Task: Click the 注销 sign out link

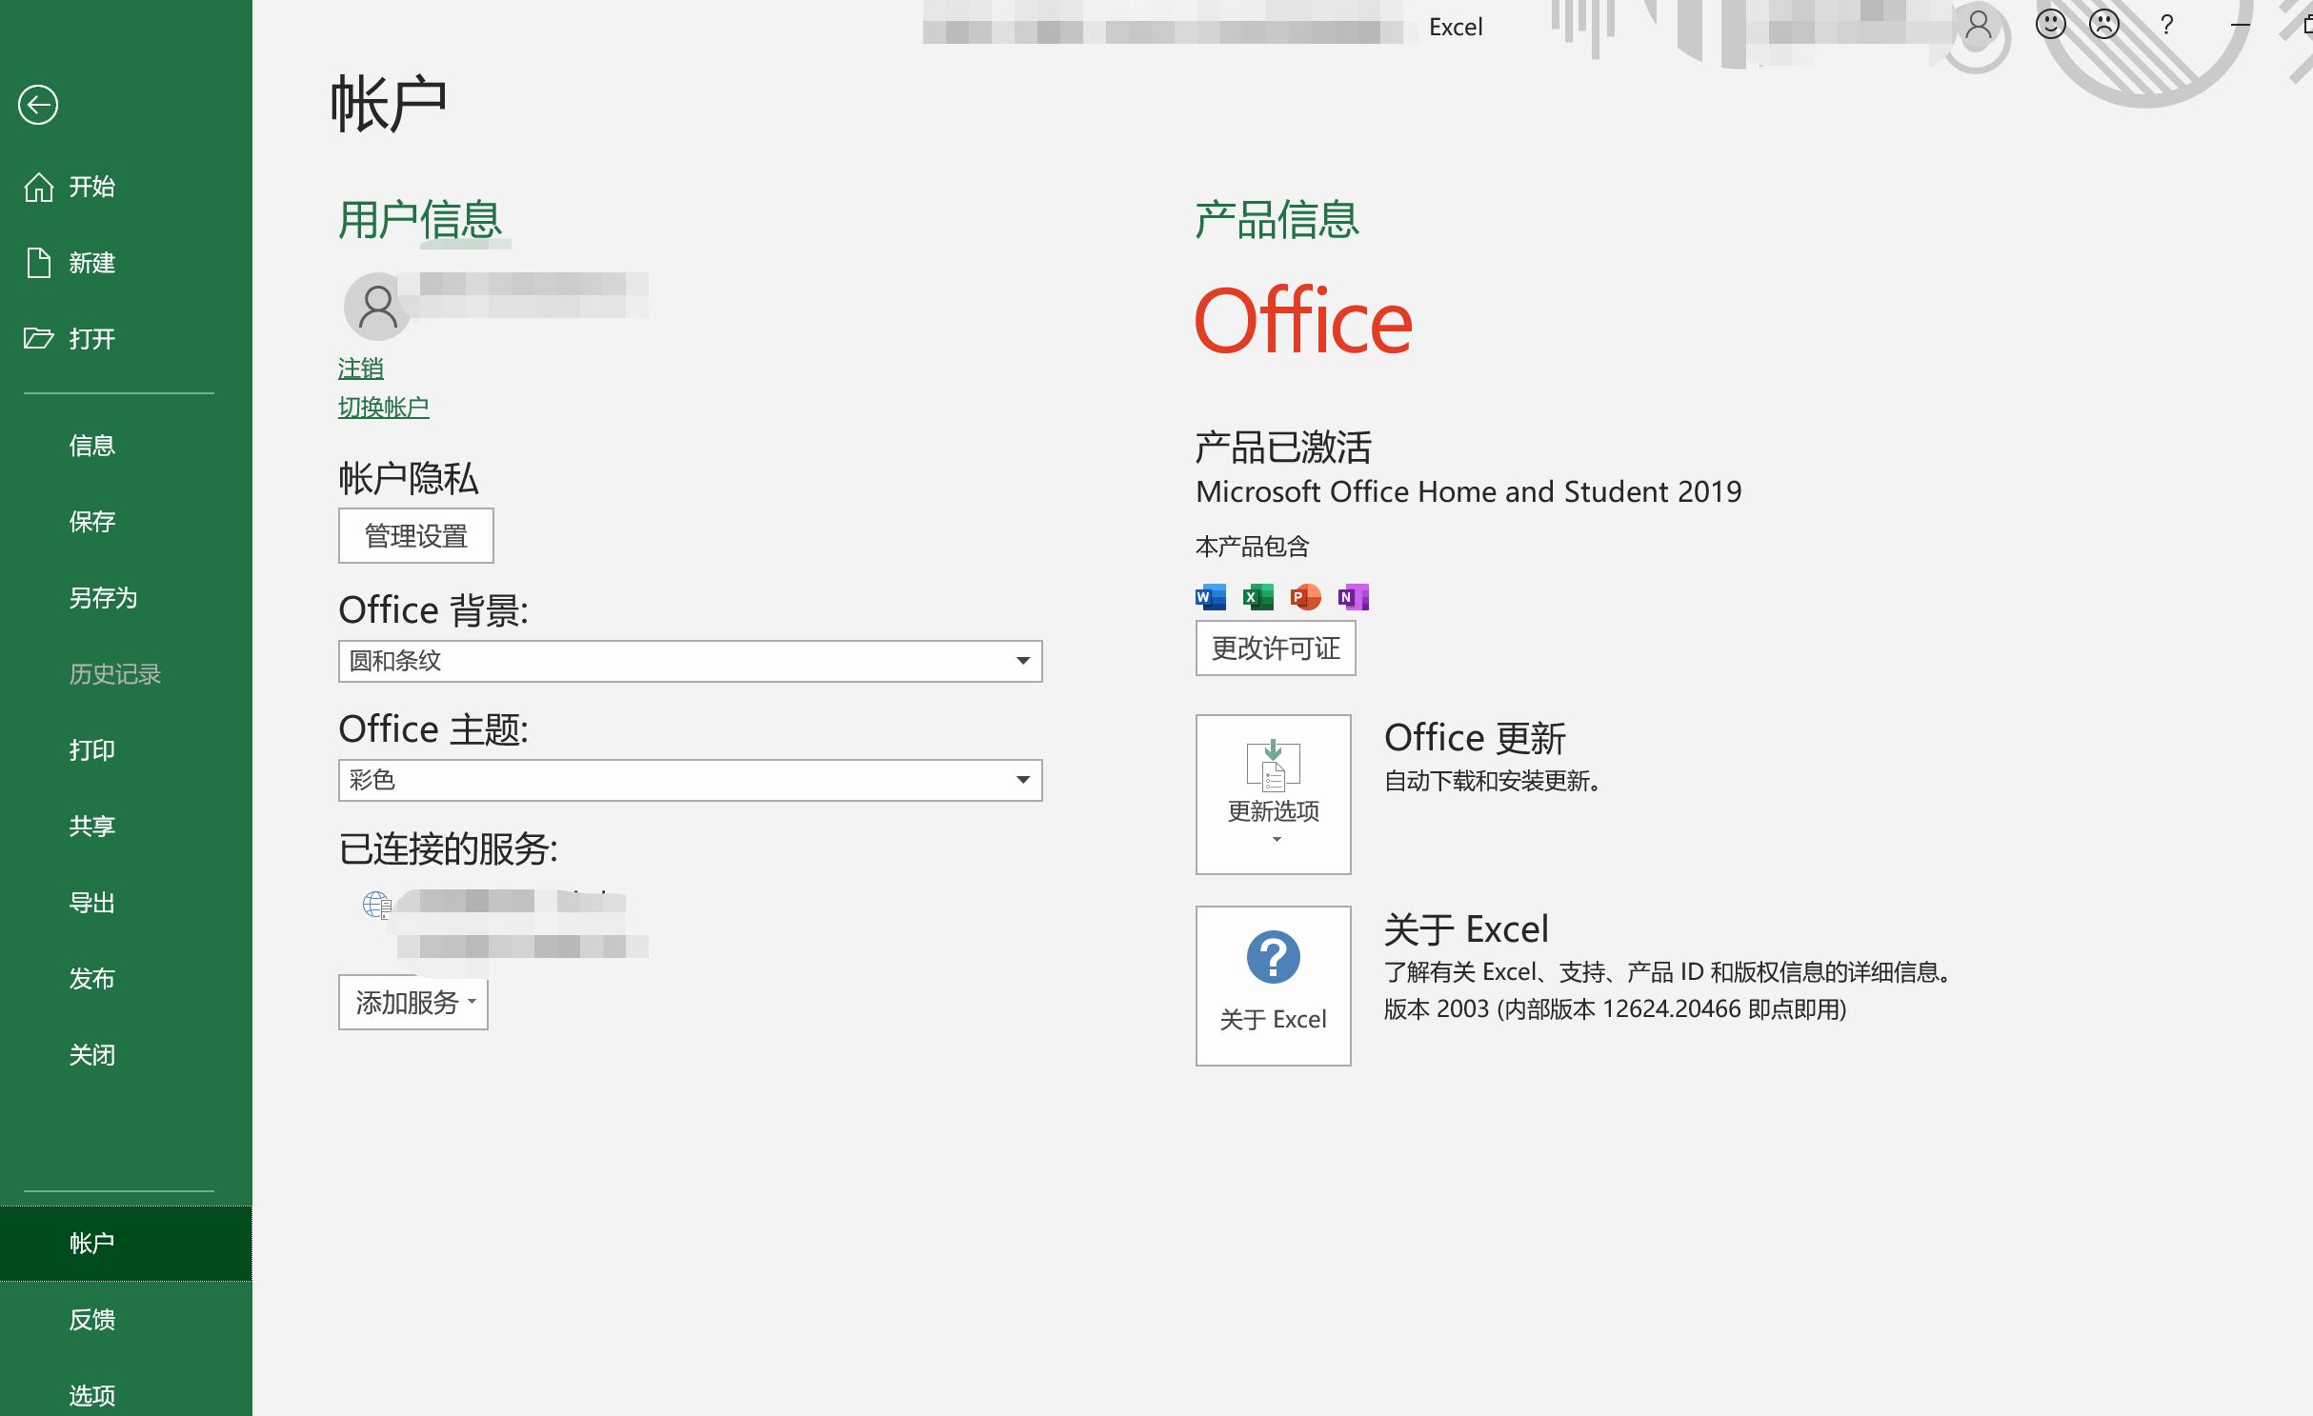Action: [360, 369]
